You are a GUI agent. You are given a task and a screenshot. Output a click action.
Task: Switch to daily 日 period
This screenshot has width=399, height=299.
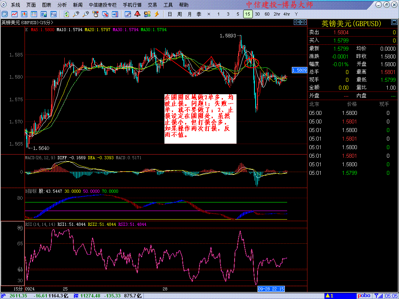point(170,14)
